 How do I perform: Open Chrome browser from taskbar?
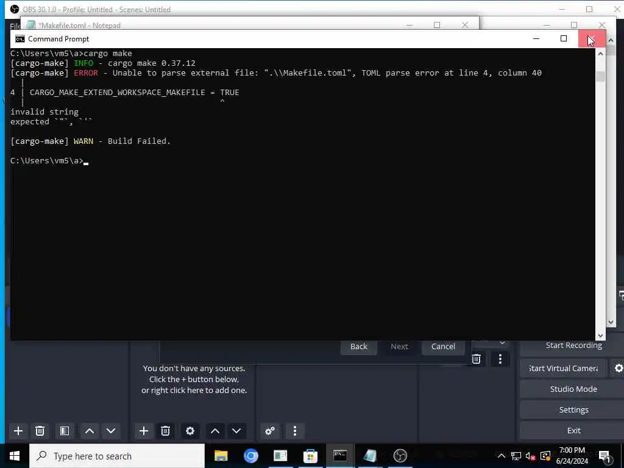pyautogui.click(x=250, y=456)
